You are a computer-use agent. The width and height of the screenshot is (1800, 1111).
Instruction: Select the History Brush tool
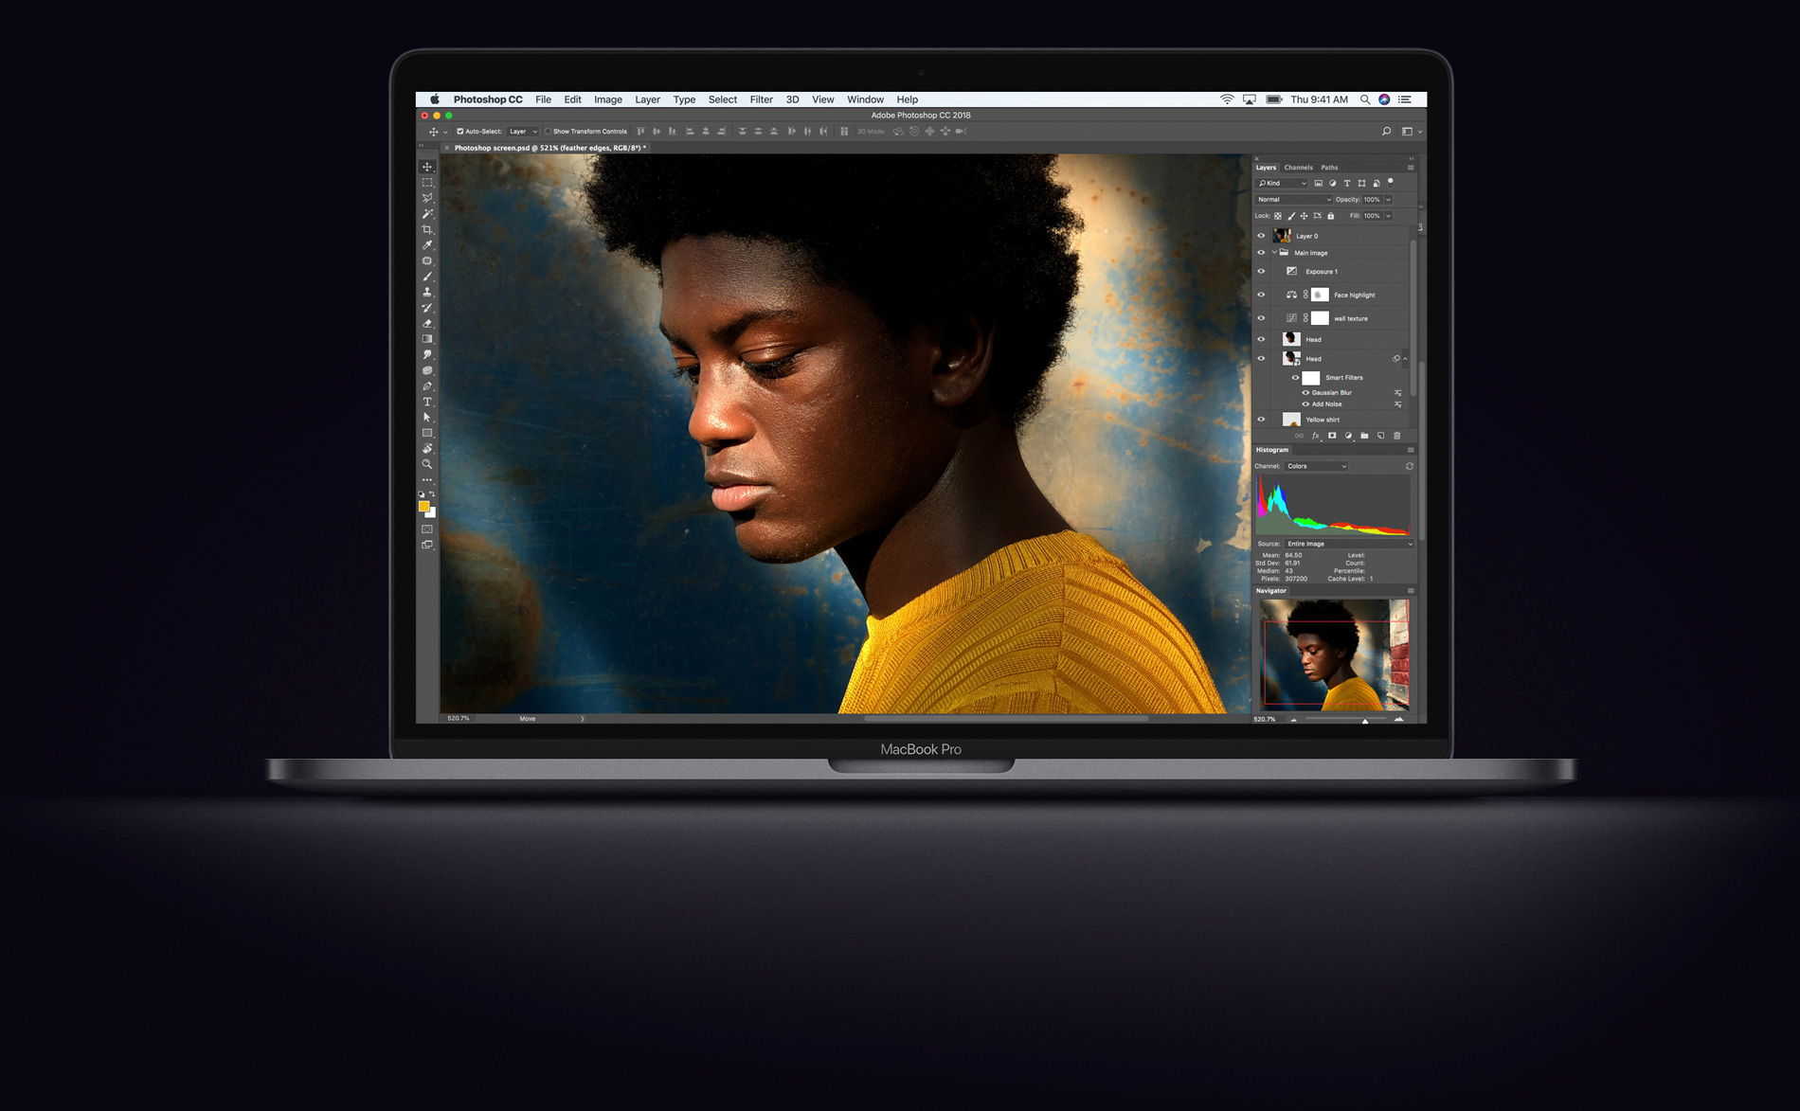[427, 308]
